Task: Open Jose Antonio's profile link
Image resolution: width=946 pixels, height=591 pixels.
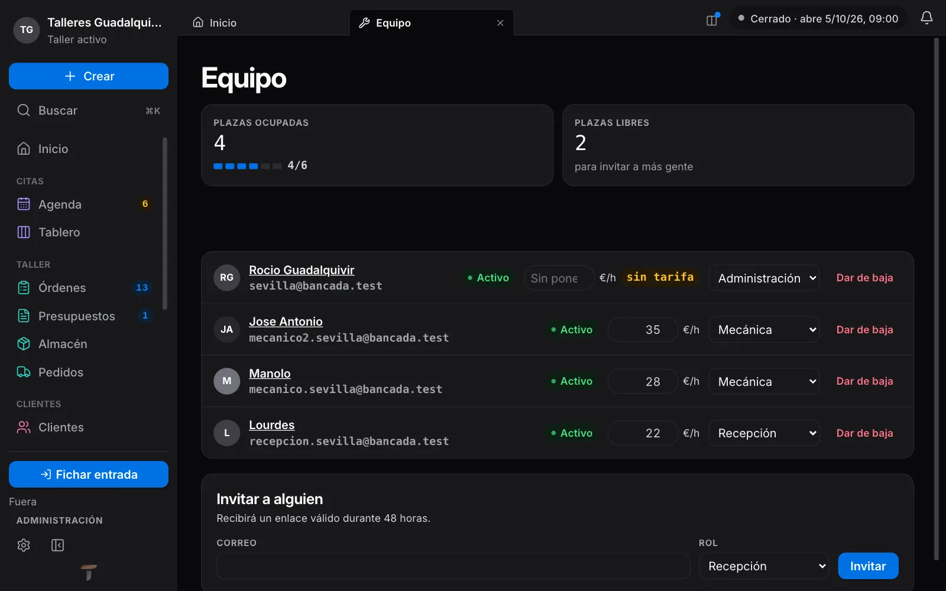Action: point(286,322)
